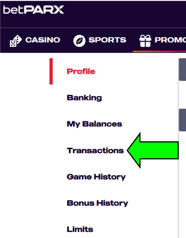The height and width of the screenshot is (238, 186).
Task: Click the orange underline beneath Promo tab
Action: pyautogui.click(x=159, y=52)
